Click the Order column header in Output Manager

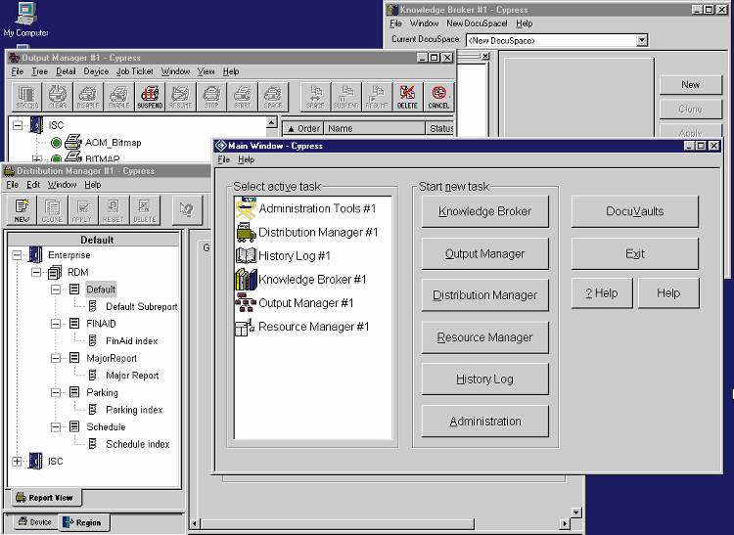(x=302, y=128)
